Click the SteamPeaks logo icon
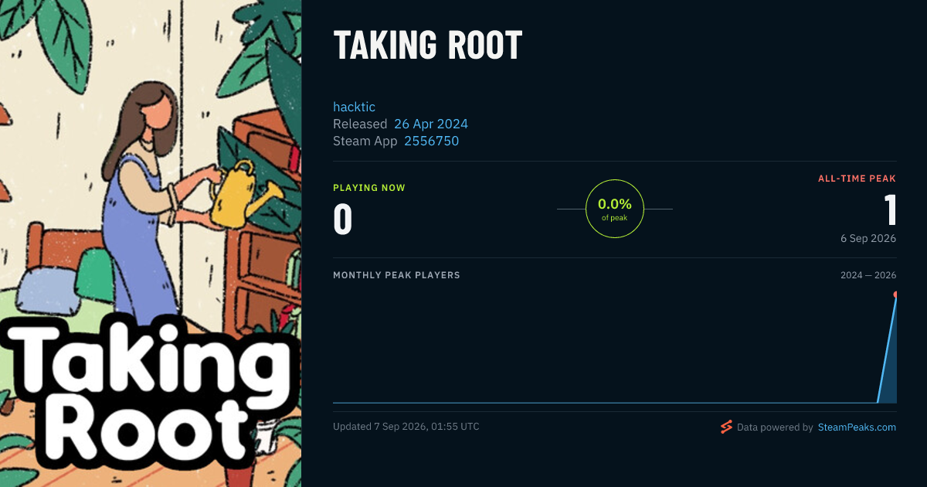The image size is (927, 487). point(726,427)
